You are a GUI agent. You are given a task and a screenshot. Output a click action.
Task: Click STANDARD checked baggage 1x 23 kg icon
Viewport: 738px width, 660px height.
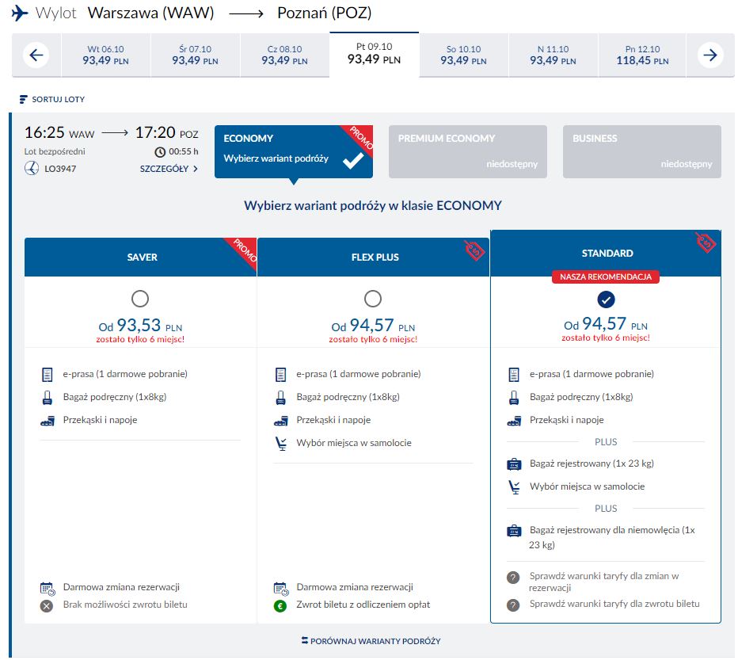tap(514, 464)
